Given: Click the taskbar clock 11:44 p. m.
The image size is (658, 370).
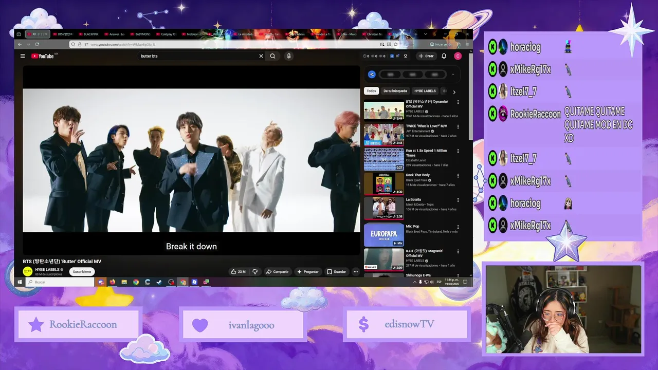Looking at the screenshot, I should [451, 282].
